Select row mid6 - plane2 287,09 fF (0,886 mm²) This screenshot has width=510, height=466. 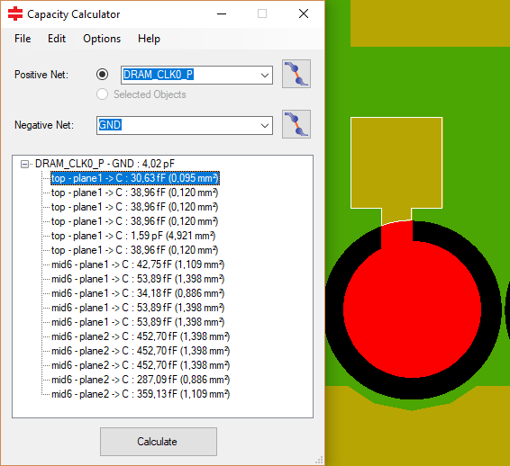point(141,380)
